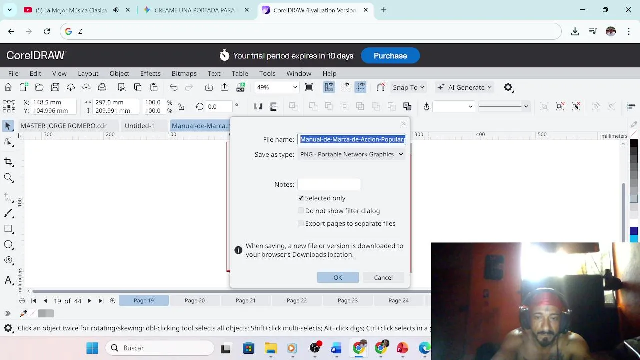Image resolution: width=640 pixels, height=360 pixels.
Task: Open the Save as type dropdown
Action: [x=352, y=154]
